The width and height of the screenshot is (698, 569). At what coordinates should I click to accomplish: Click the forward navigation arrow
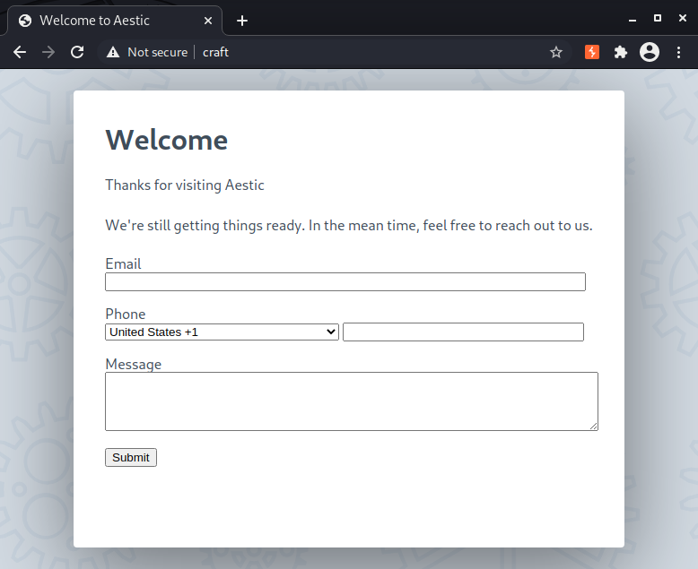pyautogui.click(x=48, y=53)
